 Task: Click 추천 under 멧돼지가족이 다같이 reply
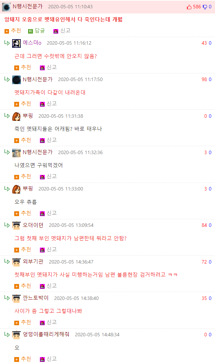(26, 104)
